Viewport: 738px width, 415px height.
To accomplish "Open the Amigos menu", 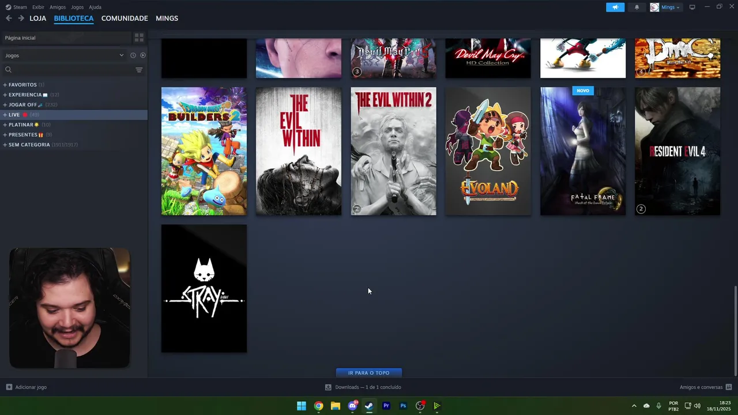I will (58, 7).
